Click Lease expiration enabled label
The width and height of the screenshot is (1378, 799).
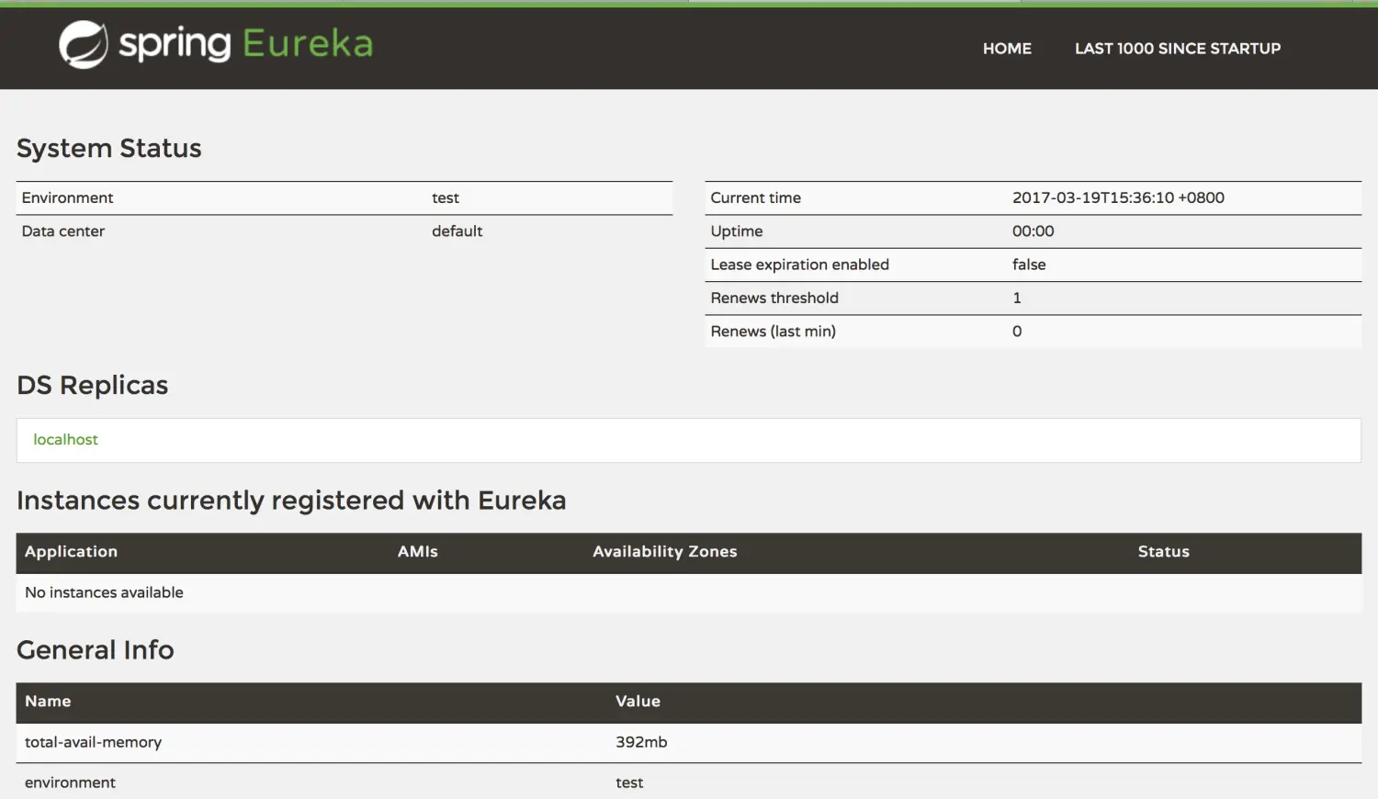tap(799, 264)
